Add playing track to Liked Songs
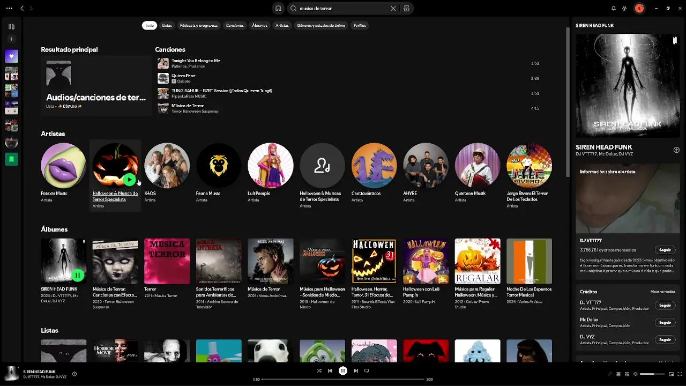This screenshot has width=686, height=386. click(x=74, y=374)
